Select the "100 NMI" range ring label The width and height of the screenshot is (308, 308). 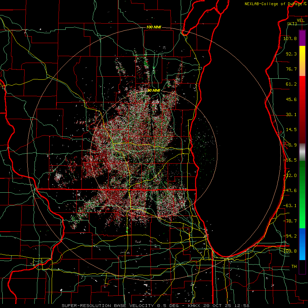coord(154,27)
